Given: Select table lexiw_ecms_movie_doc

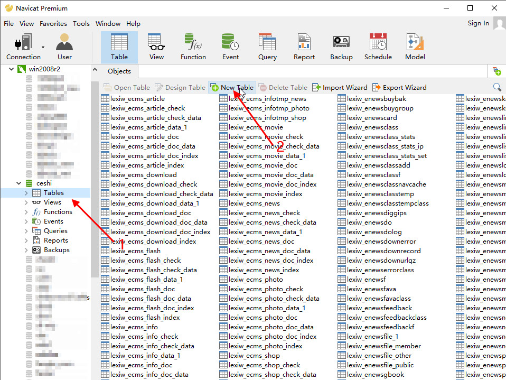Looking at the screenshot, I should [258, 165].
